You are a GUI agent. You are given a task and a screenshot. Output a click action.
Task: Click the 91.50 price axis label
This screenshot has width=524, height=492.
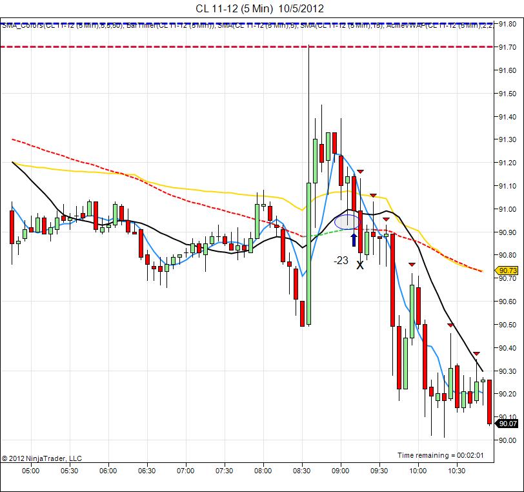click(x=507, y=94)
